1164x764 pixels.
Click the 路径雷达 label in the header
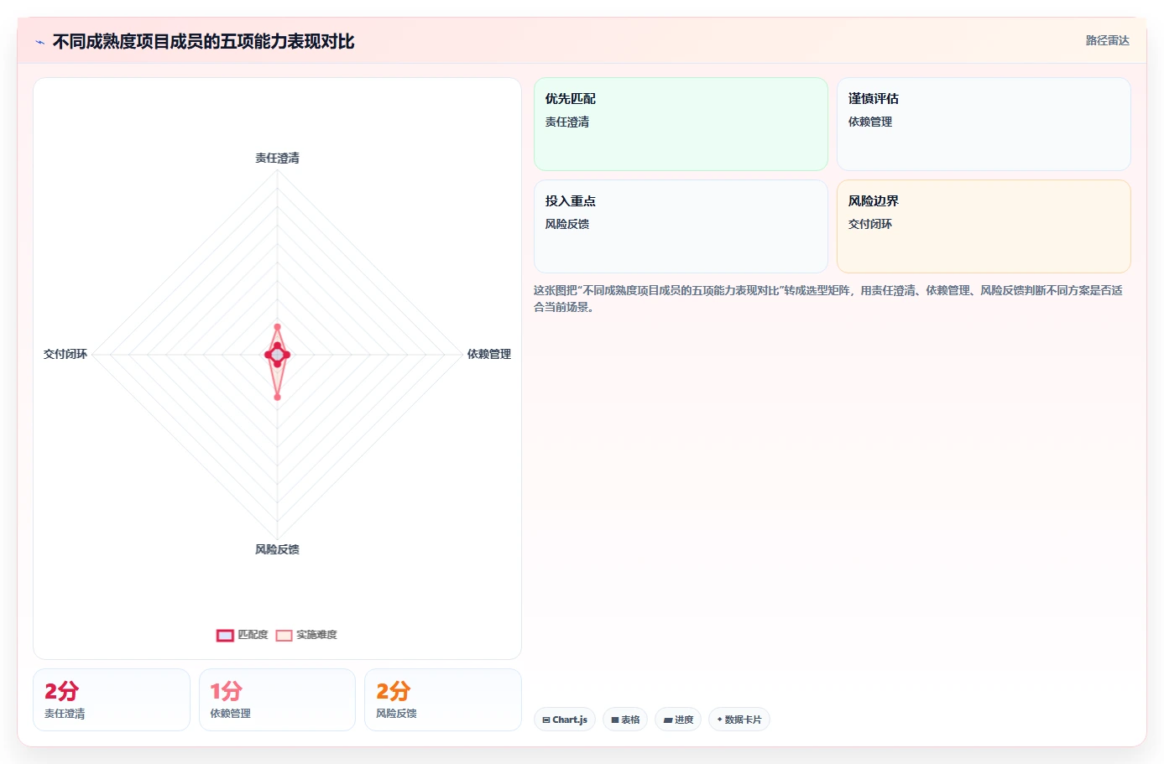tap(1107, 40)
